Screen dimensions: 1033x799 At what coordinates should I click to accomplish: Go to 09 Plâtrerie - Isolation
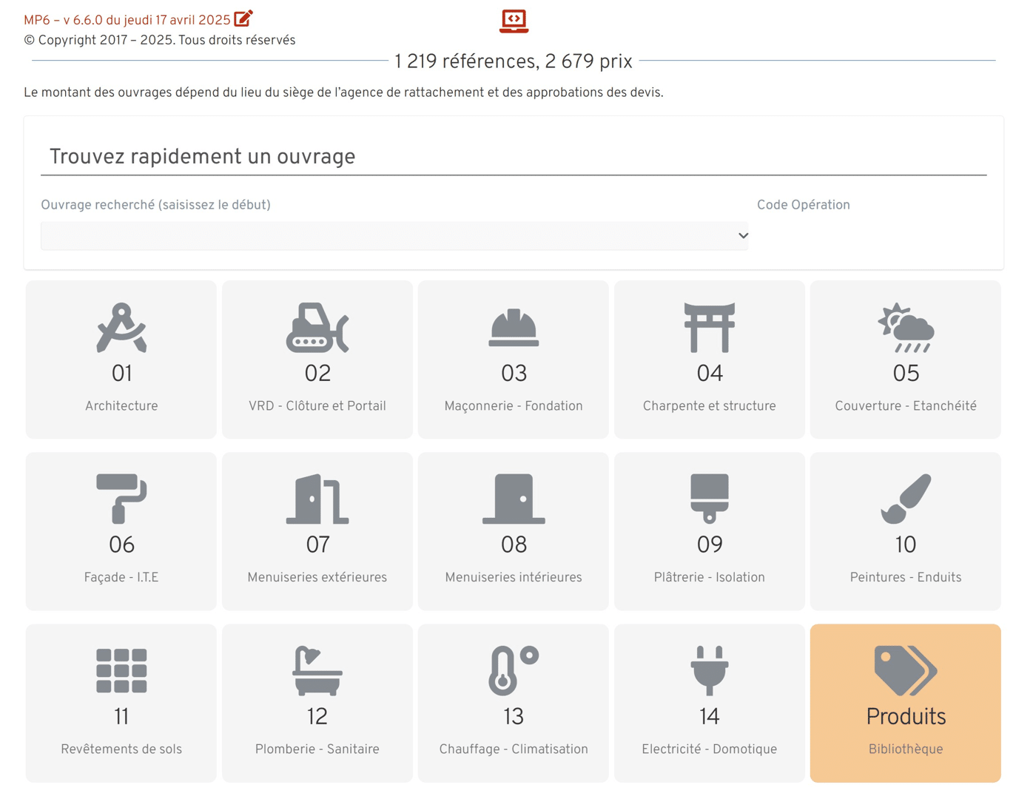(709, 531)
